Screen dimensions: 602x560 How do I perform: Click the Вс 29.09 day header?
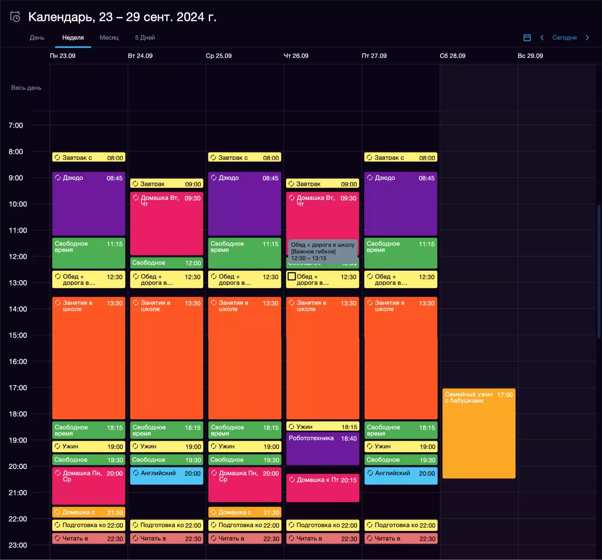pos(530,56)
